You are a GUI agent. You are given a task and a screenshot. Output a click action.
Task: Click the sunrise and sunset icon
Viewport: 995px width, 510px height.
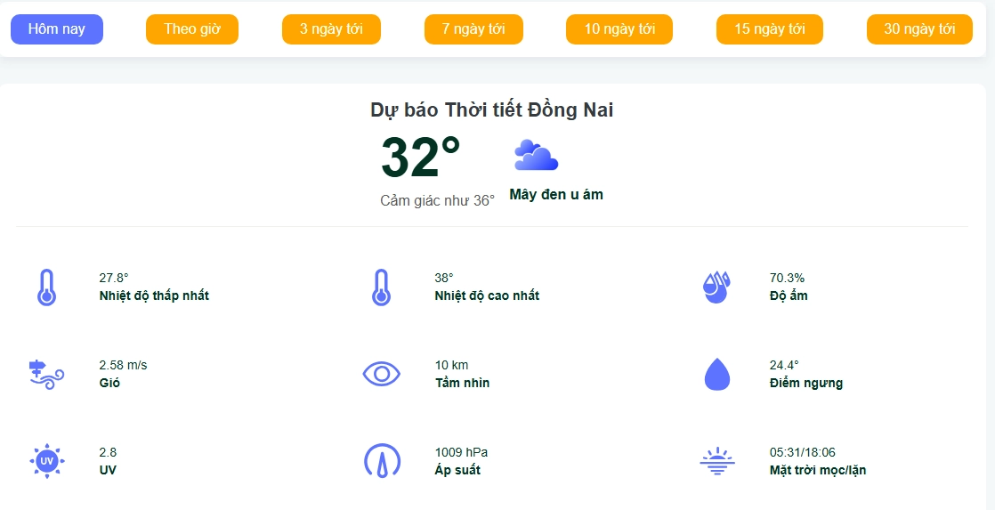(716, 461)
